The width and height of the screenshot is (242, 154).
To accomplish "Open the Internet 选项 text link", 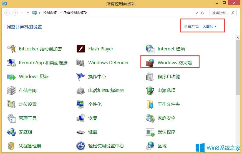I will click(x=171, y=49).
